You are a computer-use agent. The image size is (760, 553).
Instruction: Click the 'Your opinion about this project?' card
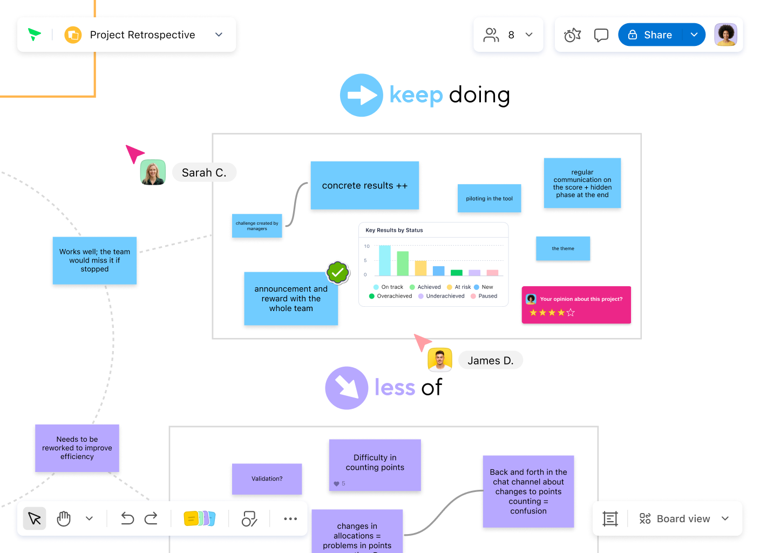(x=576, y=305)
